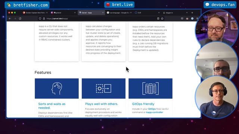Open the GitOps link in text
This screenshot has width=239, height=134.
[152, 109]
